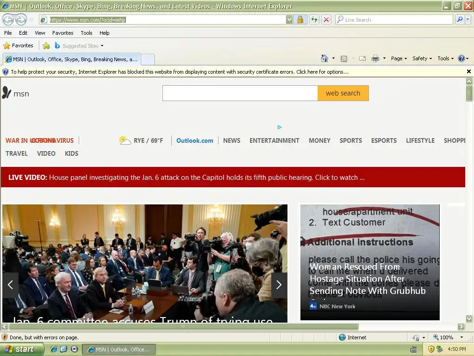Go to the MONEY section
Image resolution: width=474 pixels, height=356 pixels.
[319, 140]
